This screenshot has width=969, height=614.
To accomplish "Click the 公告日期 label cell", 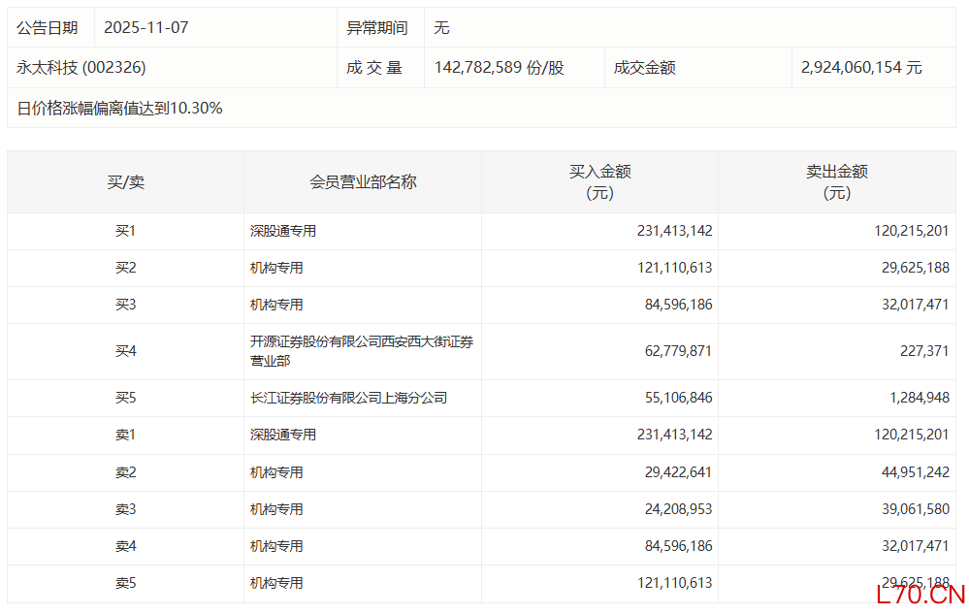I will click(48, 28).
